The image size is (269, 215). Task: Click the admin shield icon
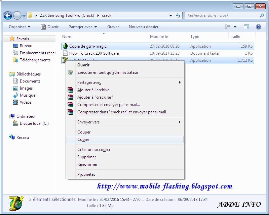pos(70,72)
